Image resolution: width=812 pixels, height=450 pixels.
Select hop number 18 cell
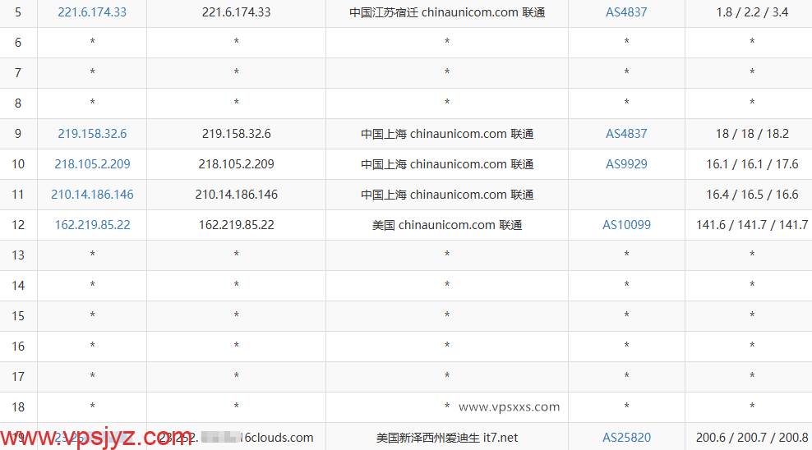[x=18, y=407]
